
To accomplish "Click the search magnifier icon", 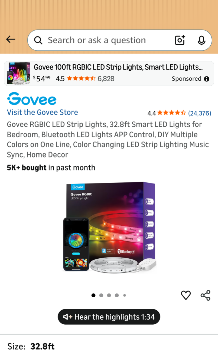I will tap(38, 40).
